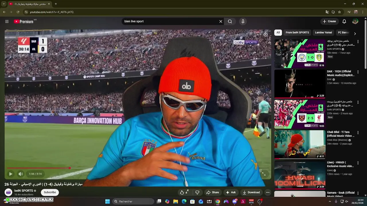The width and height of the screenshot is (367, 206).
Task: Mute system volume in the tray
Action: (347, 201)
